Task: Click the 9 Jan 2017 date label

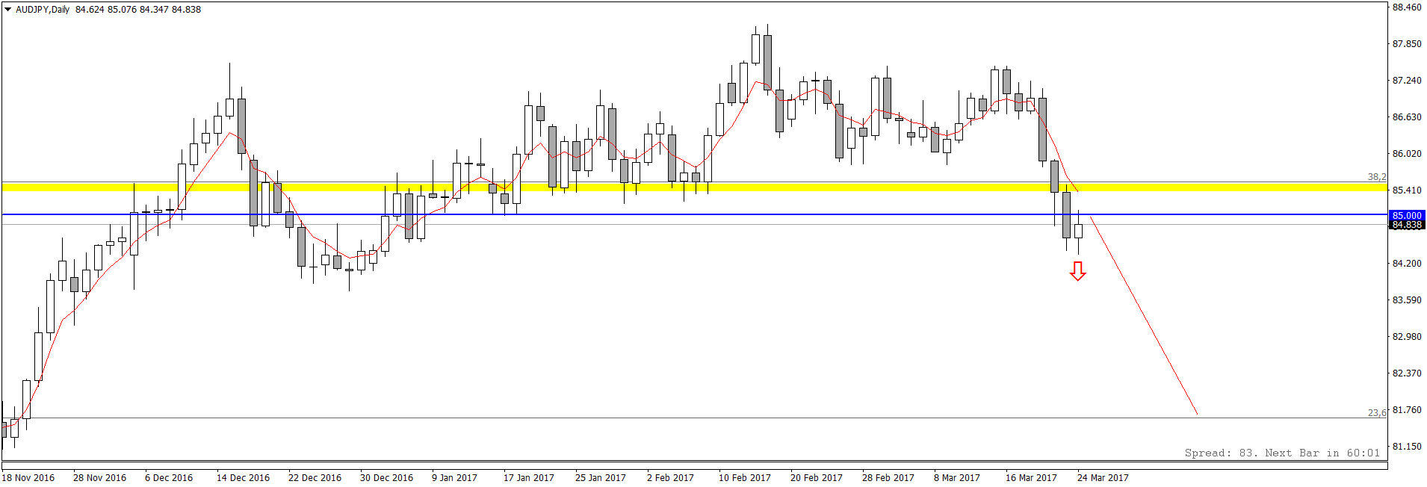Action: point(454,478)
